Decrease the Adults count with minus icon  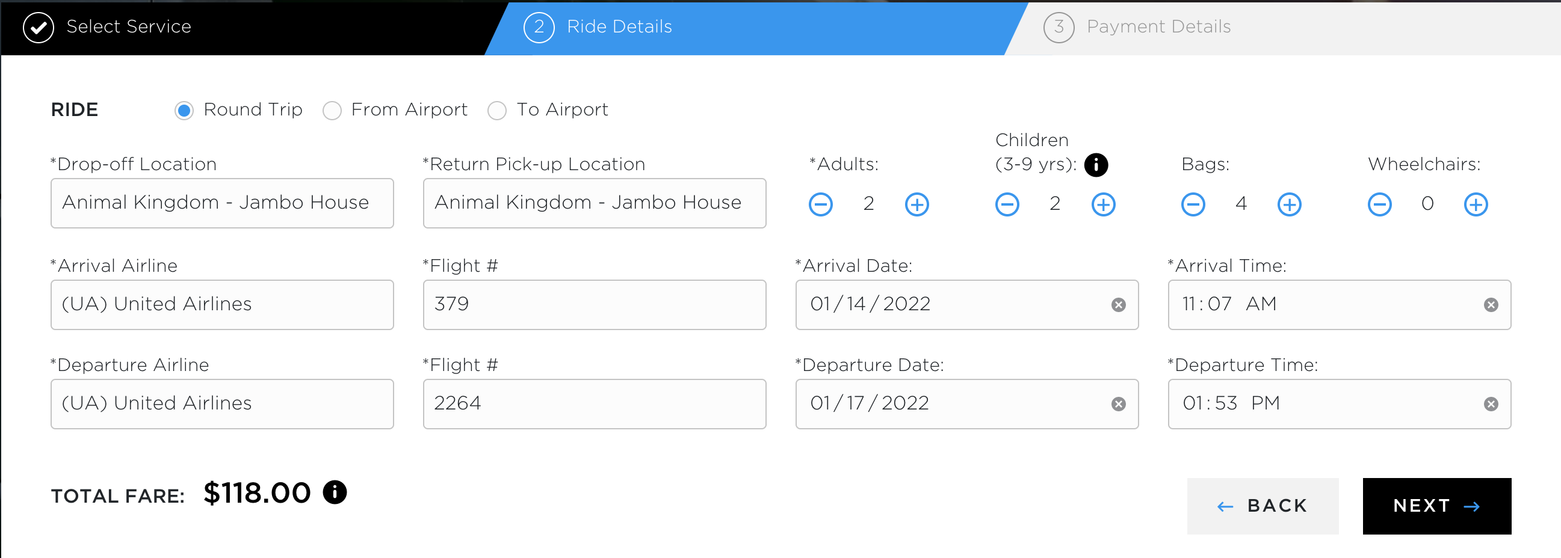click(x=820, y=204)
